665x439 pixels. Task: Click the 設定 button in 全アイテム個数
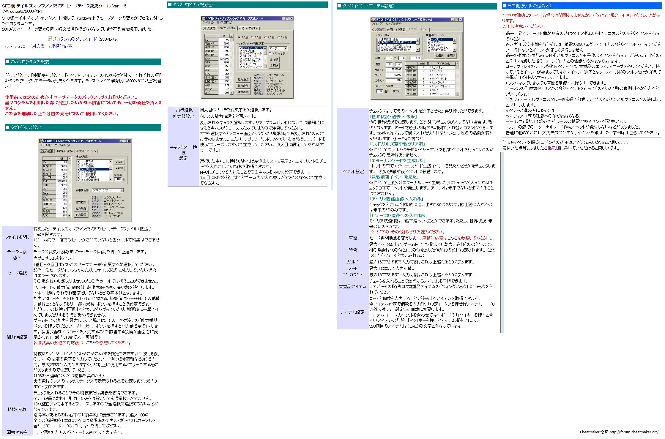(396, 91)
